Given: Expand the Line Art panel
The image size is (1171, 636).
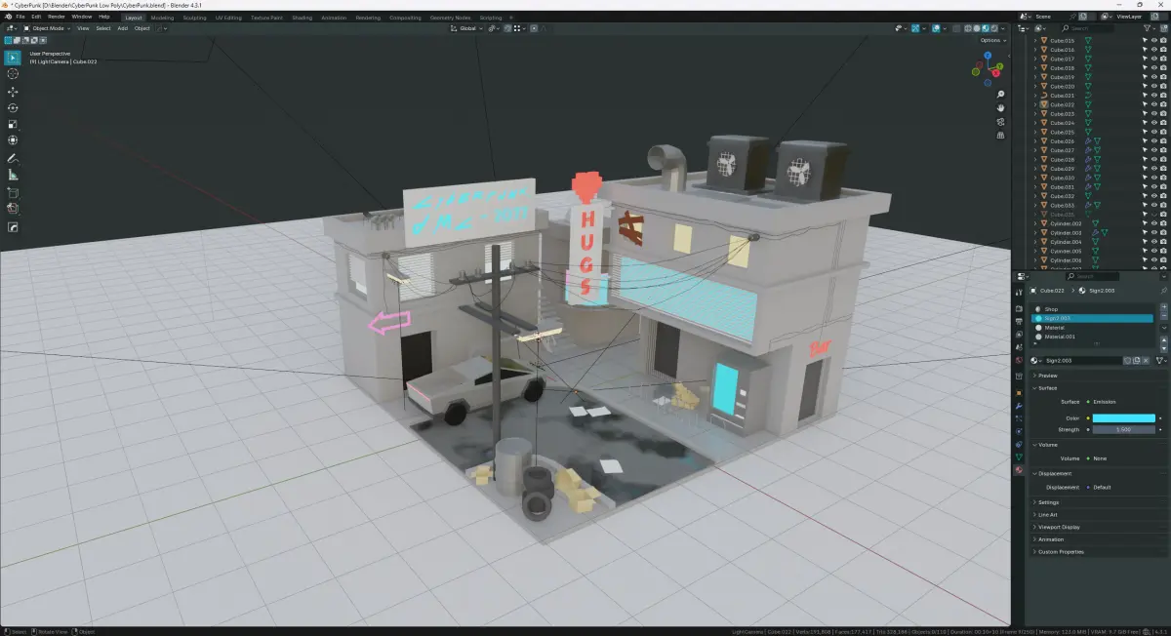Looking at the screenshot, I should [1047, 515].
